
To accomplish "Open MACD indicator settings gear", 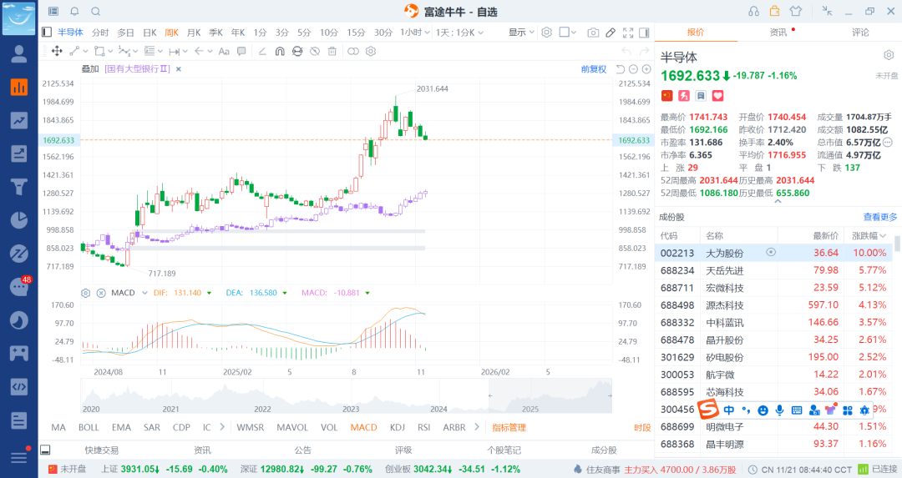I will point(86,293).
